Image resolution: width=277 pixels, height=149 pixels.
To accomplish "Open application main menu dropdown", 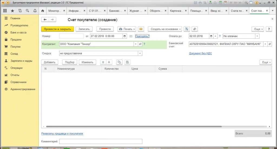I will pyautogui.click(x=8, y=3).
